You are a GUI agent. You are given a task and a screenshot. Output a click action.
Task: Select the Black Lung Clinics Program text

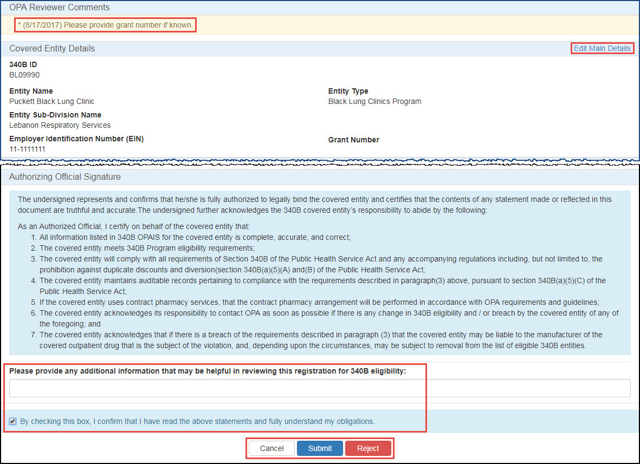click(374, 101)
